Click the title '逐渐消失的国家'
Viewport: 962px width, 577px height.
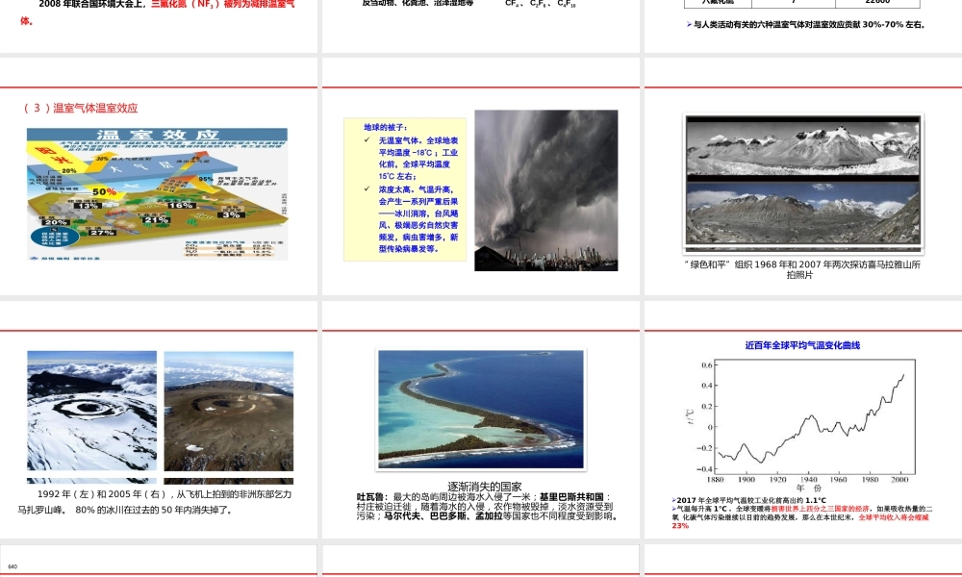484,487
